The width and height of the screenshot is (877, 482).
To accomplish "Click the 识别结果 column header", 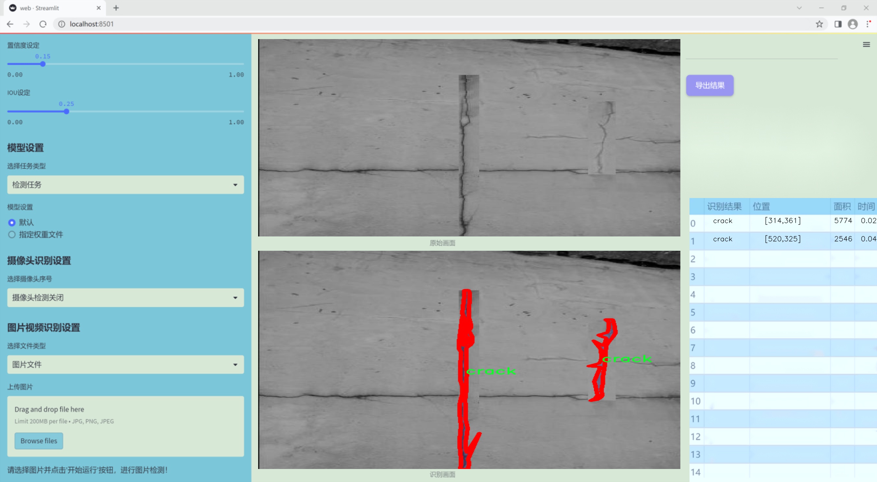I will (727, 206).
